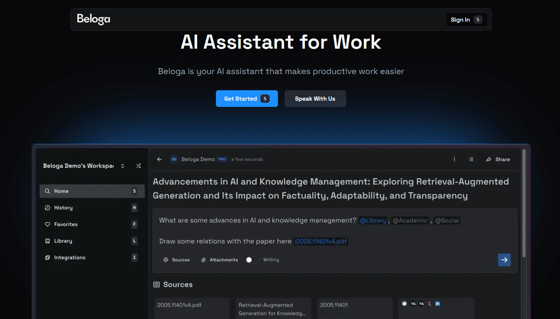The image size is (560, 319).
Task: Click the Share button
Action: pos(498,159)
